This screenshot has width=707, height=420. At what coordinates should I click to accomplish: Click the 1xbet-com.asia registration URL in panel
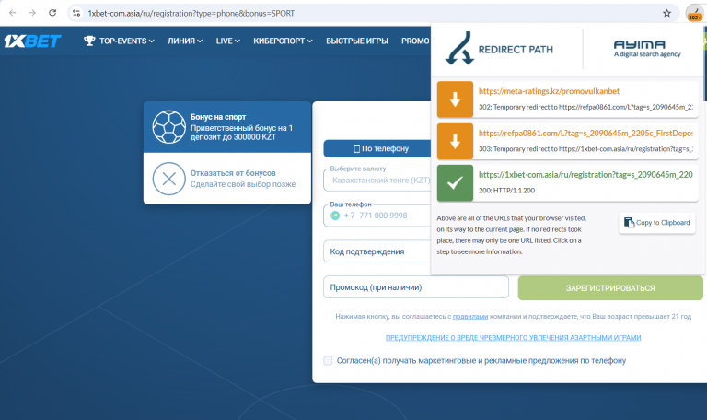coord(585,175)
